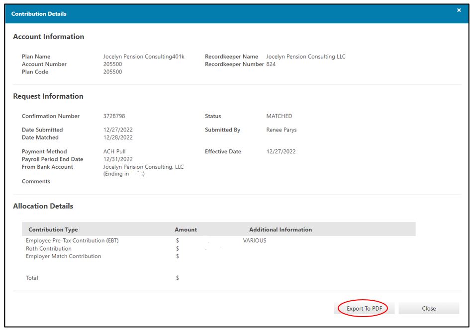Select the Allocation Details heading
The image size is (473, 332).
point(43,206)
